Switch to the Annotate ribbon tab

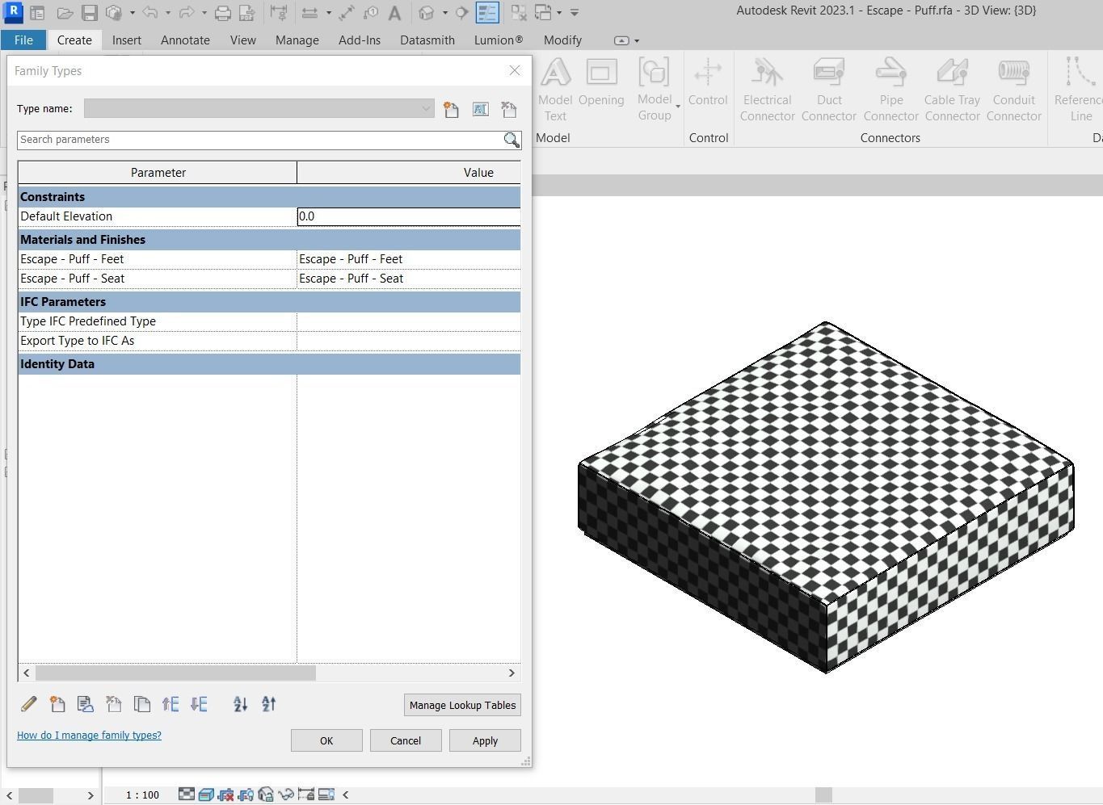(185, 40)
